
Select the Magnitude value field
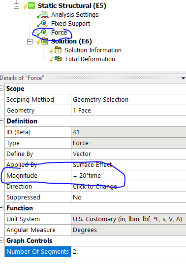[128, 176]
